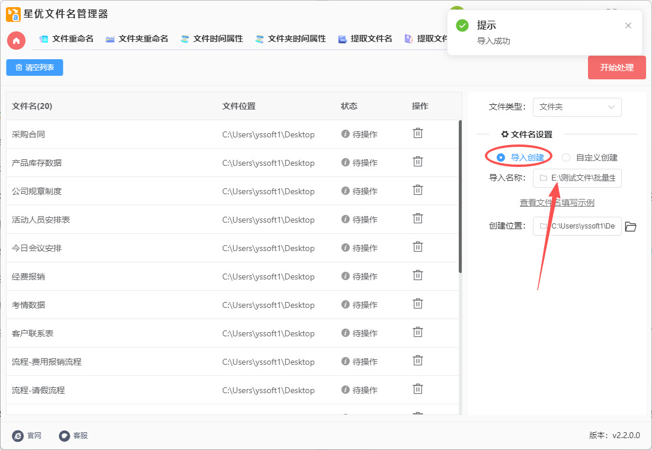
Task: Click trash icon in 客户联系表 row
Action: (418, 332)
